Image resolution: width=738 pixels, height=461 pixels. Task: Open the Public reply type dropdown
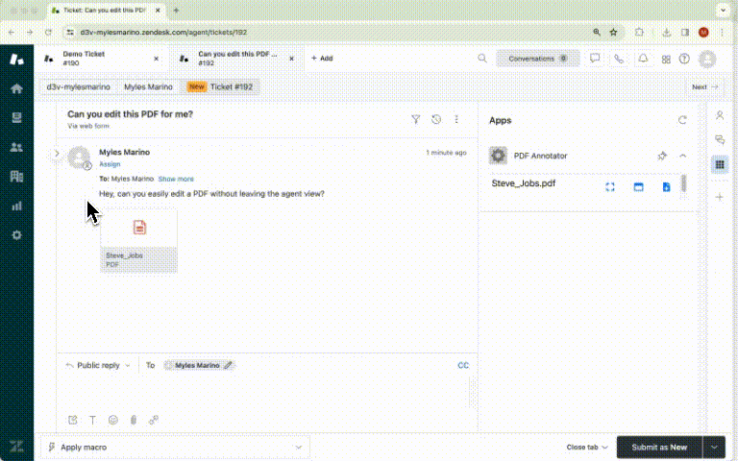click(98, 366)
